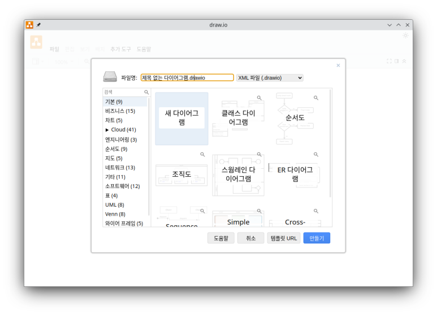
Task: Toggle the sun appearance icon
Action: click(405, 36)
